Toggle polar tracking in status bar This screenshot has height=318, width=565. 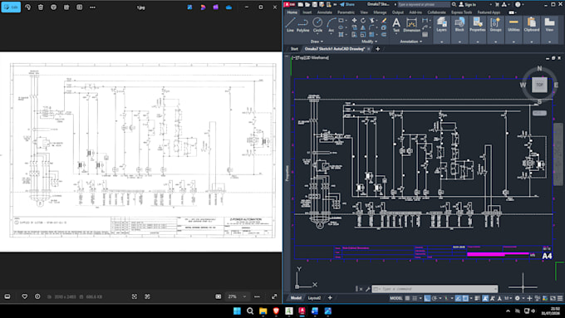coord(434,298)
